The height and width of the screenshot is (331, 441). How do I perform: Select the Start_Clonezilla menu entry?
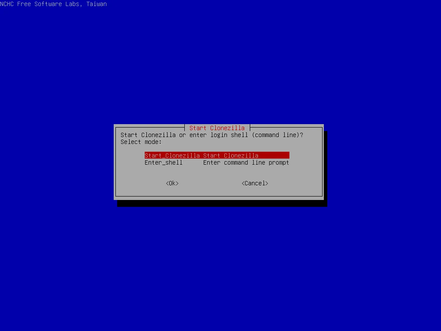click(x=172, y=156)
